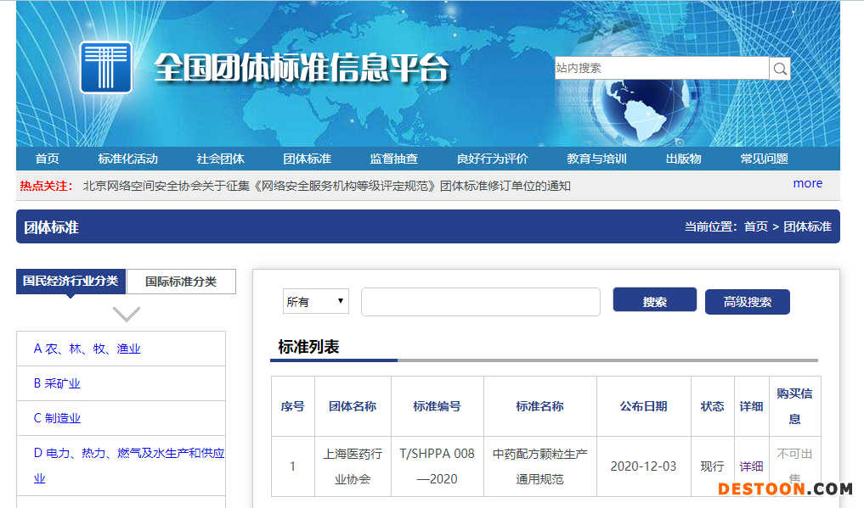
Task: Click the magnifier search icon in header
Action: pyautogui.click(x=780, y=69)
